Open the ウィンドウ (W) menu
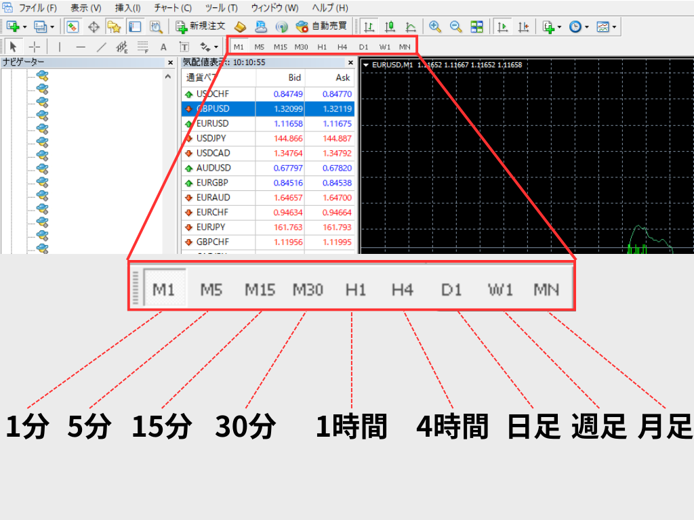 [275, 8]
